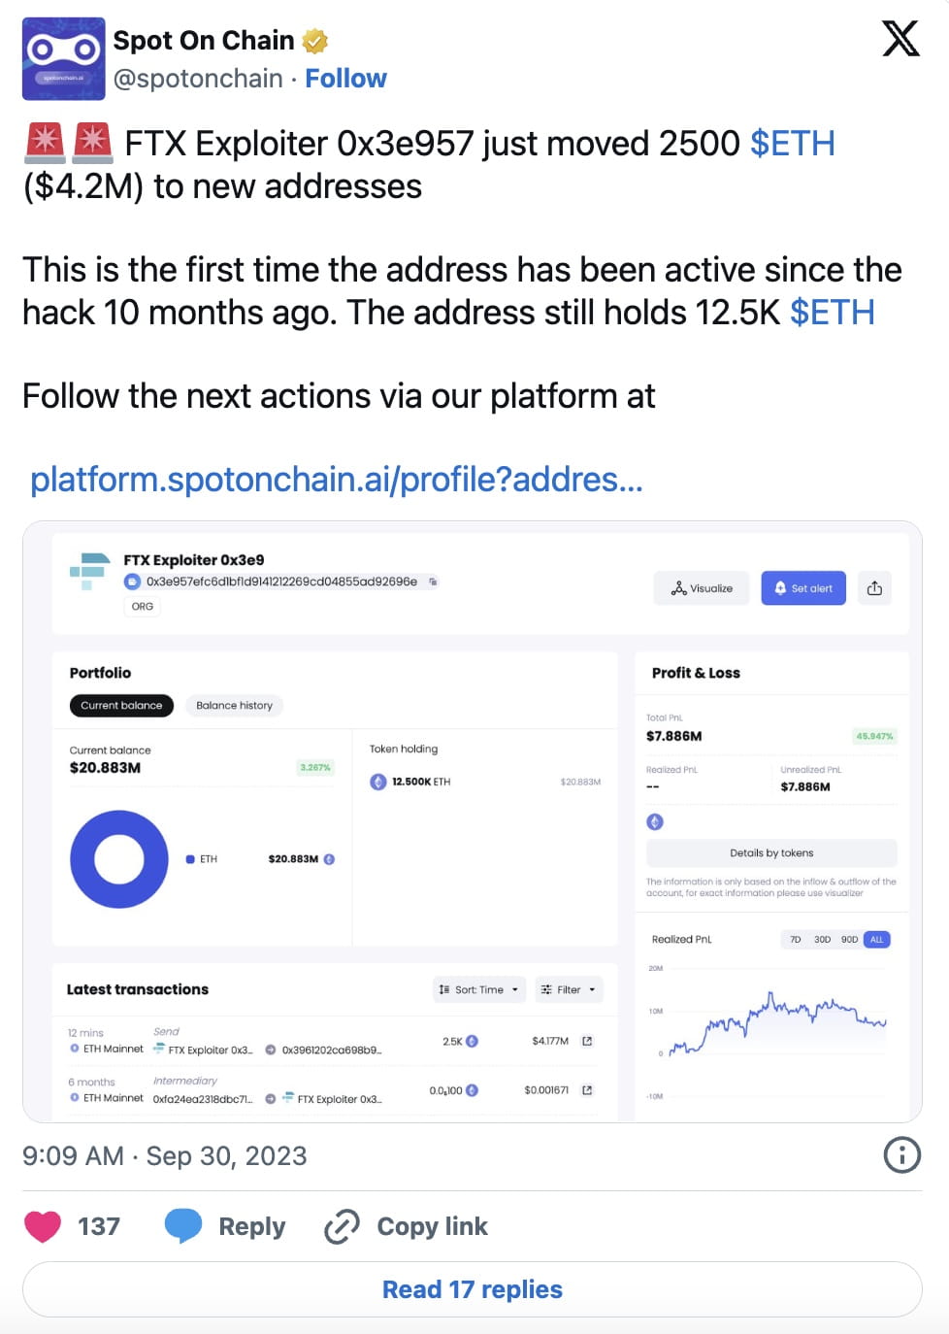
Task: Click the info icon on the tweet
Action: point(900,1155)
